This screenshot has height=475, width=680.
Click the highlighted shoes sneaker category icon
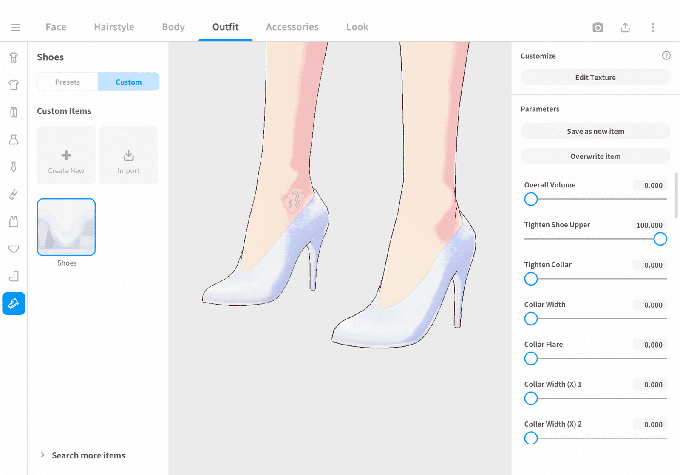pos(14,303)
